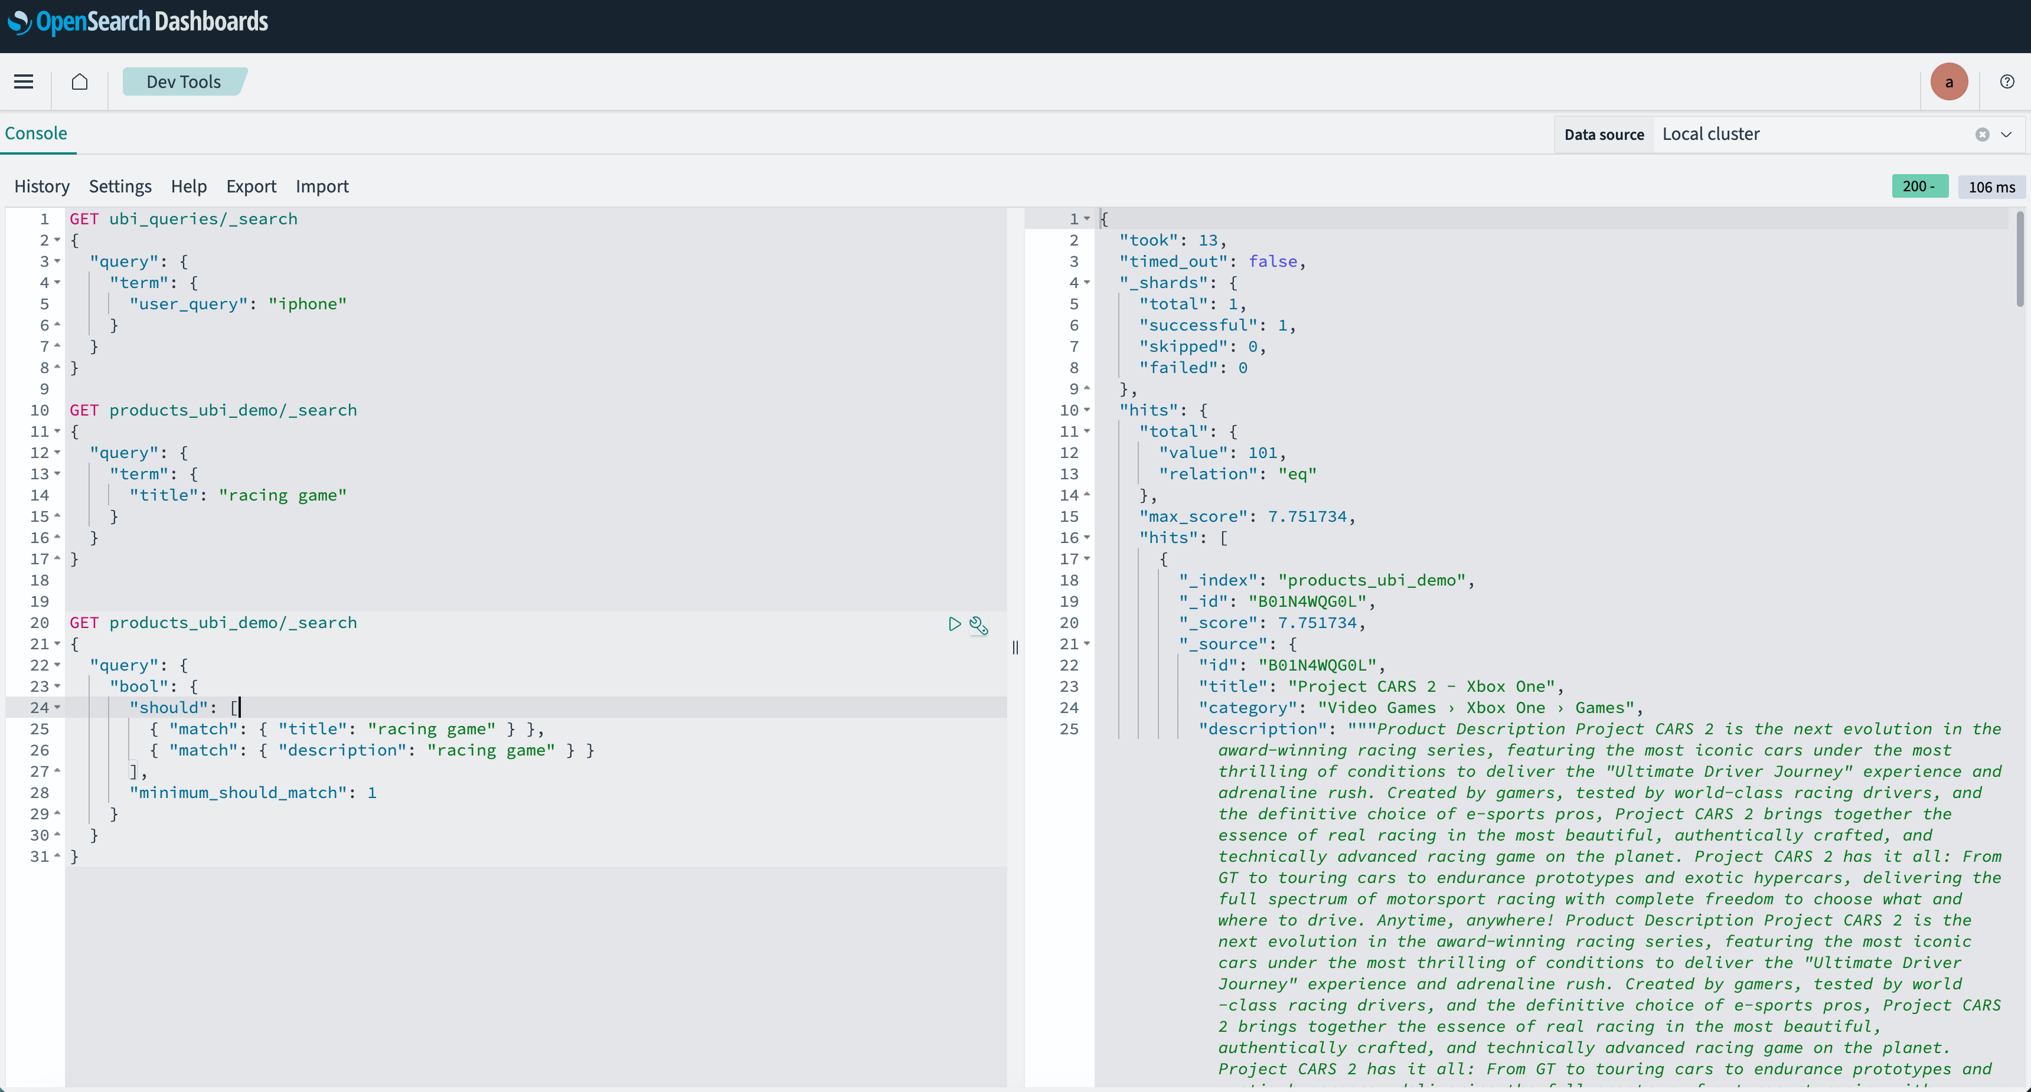Click the response pane vertical scrollbar
Image resolution: width=2031 pixels, height=1092 pixels.
pyautogui.click(x=2019, y=259)
